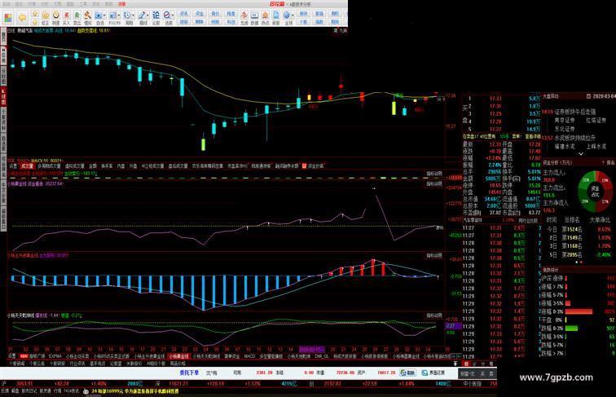Click the 时间 column header in ranking table
Image resolution: width=616 pixels, height=397 pixels.
pos(552,220)
